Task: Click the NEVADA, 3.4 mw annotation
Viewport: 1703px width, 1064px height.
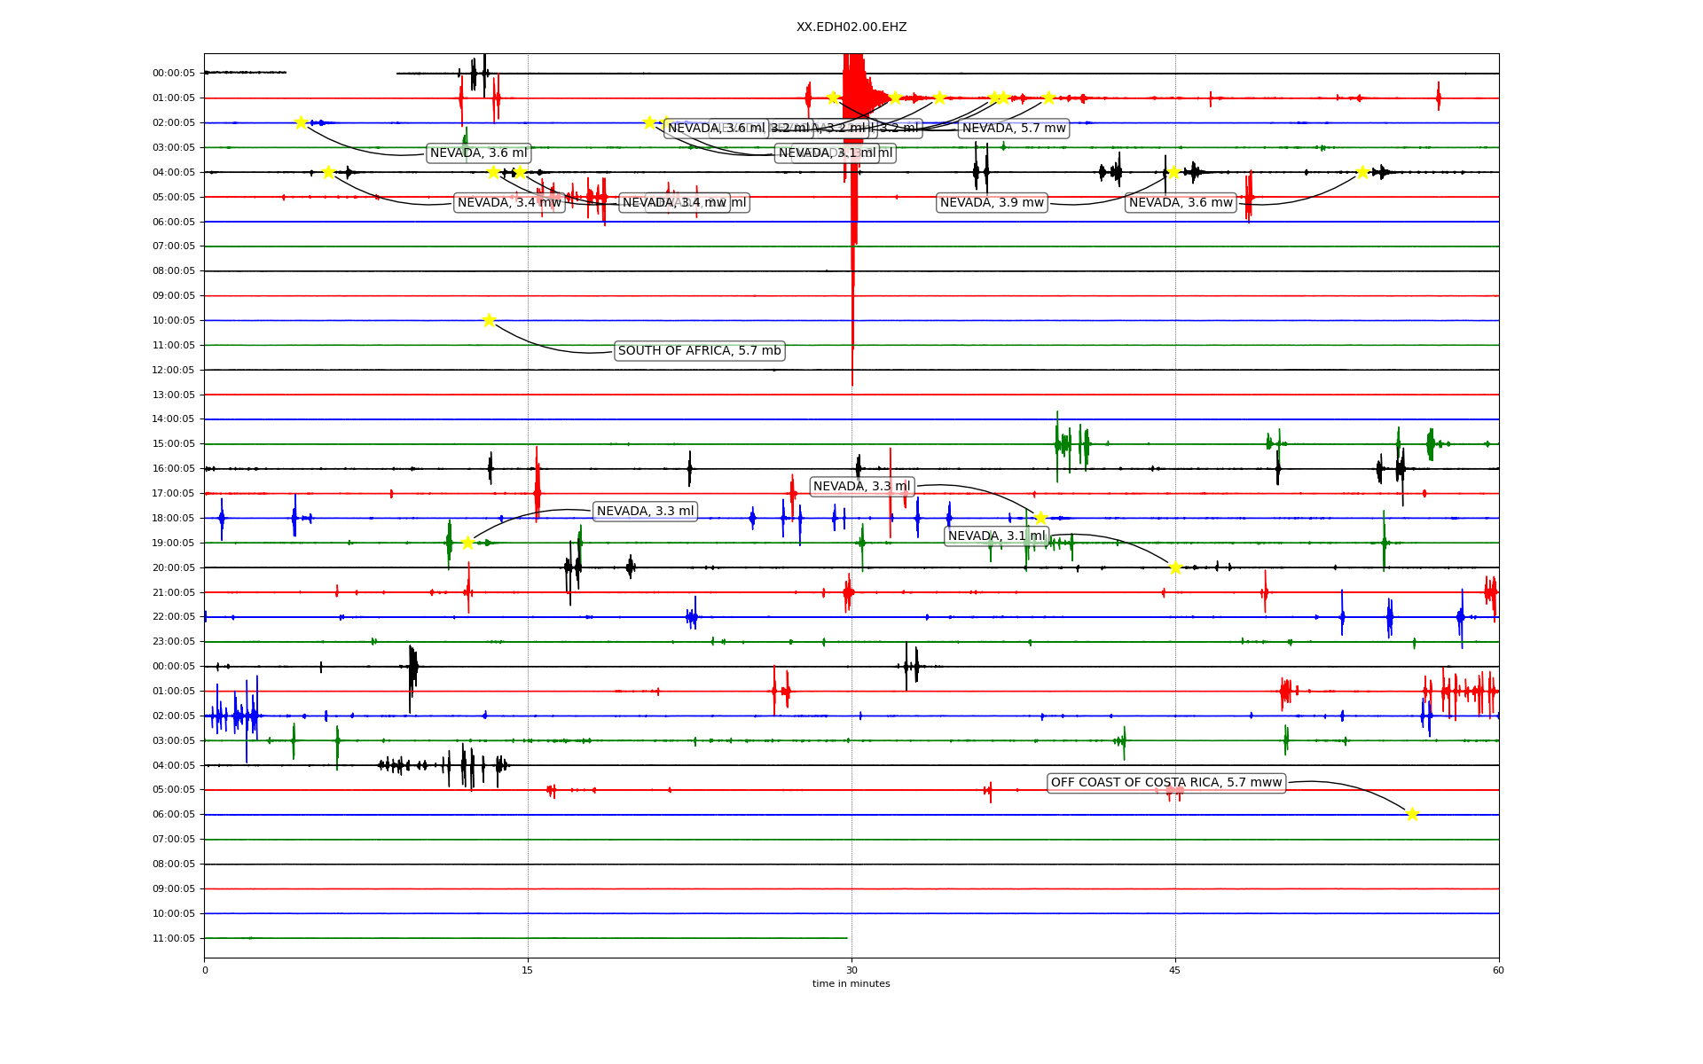Action: [x=509, y=203]
